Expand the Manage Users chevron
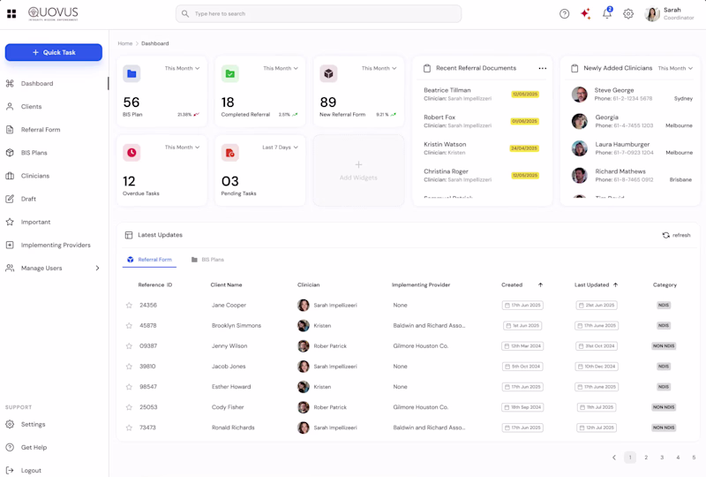 pos(97,269)
